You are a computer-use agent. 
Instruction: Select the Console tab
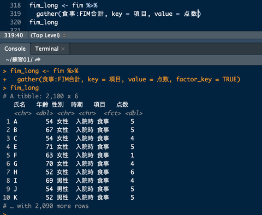coord(15,49)
